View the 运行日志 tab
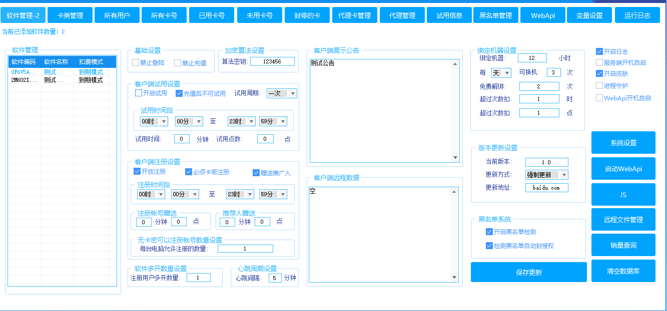 click(637, 15)
